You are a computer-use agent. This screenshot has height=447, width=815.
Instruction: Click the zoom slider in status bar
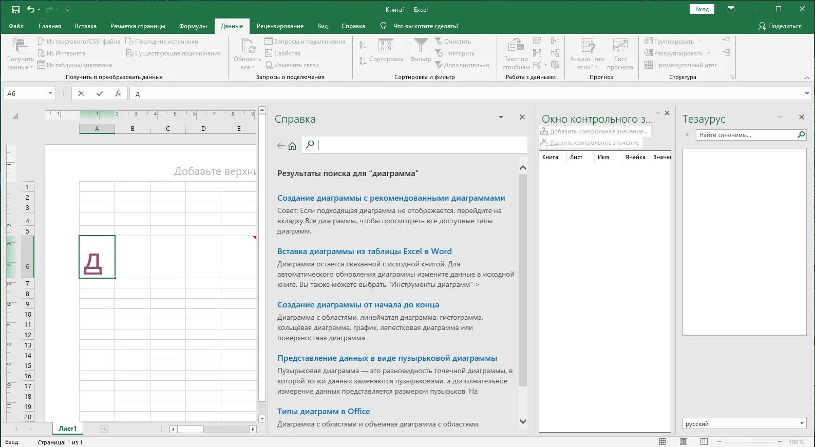[x=750, y=442]
